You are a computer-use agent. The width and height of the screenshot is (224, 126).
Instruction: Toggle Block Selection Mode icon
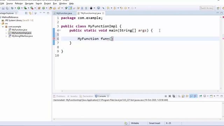coord(82,8)
